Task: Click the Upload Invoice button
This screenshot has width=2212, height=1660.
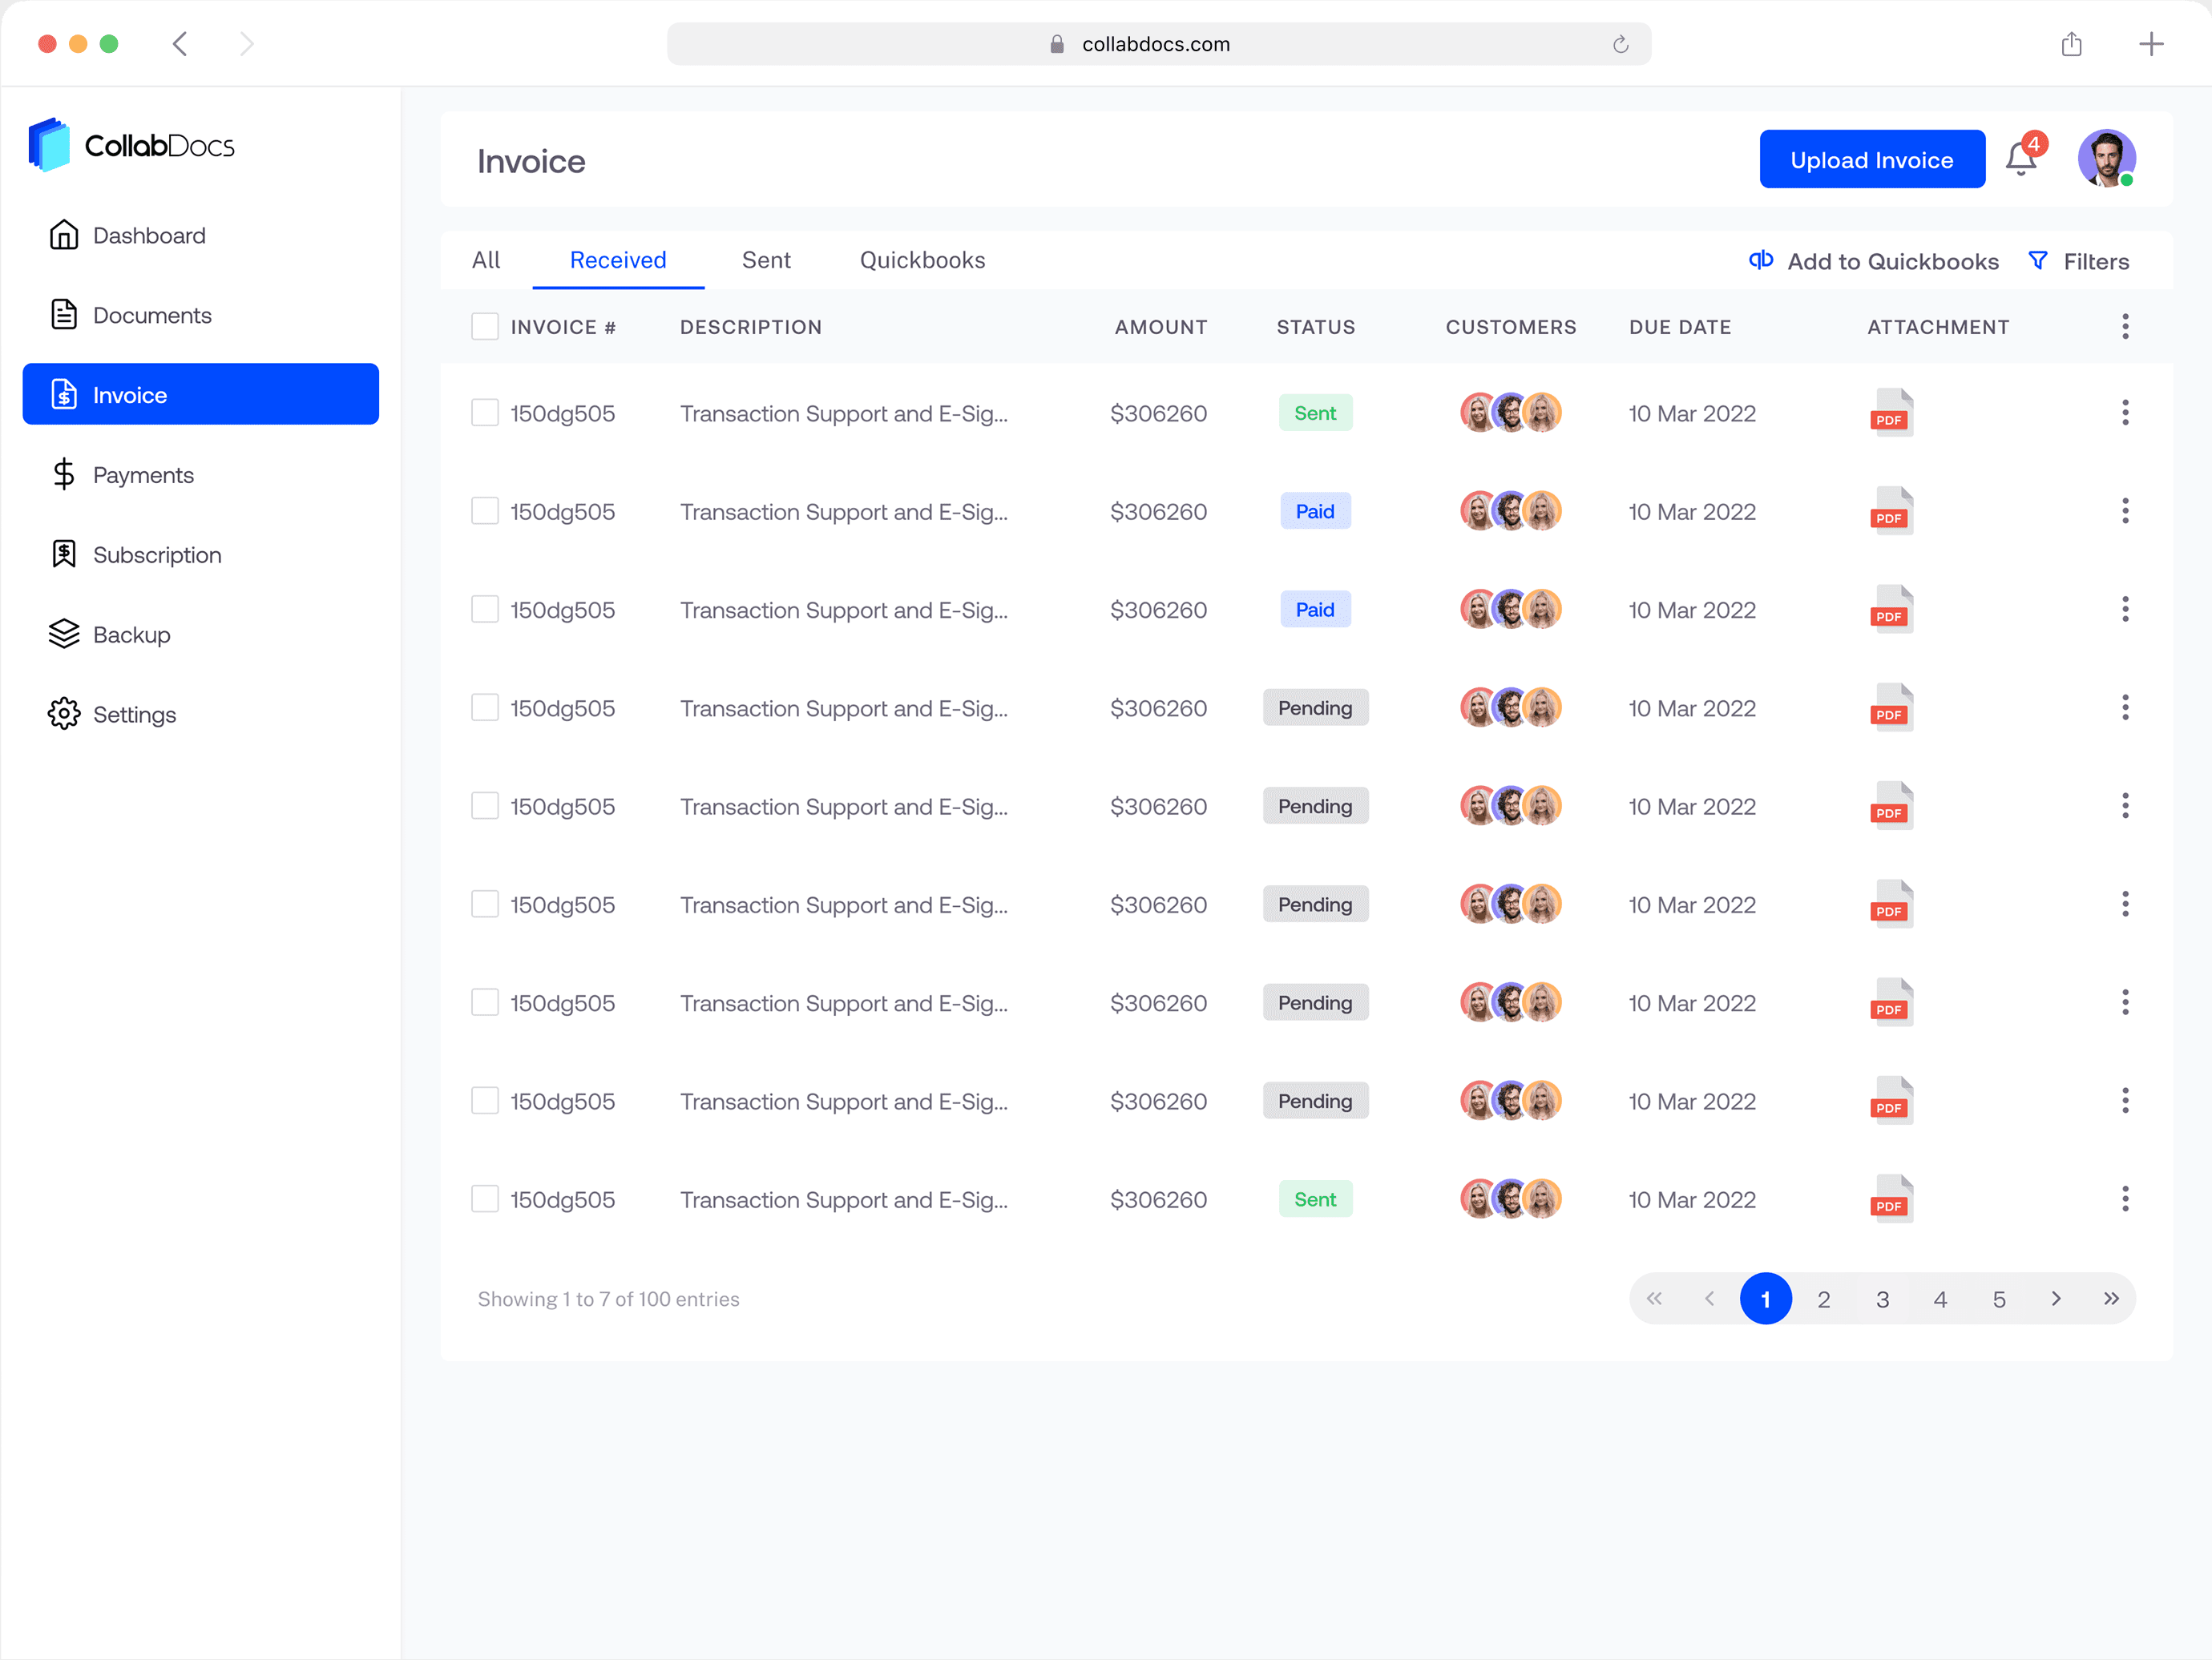Action: tap(1871, 160)
